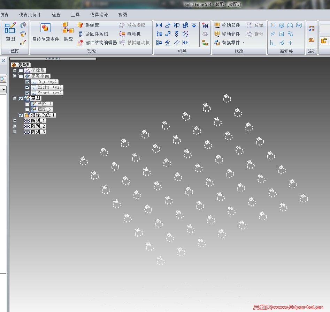Toggle the 草图 group visibility checkbox
Viewport: 330px width, 312px height.
click(21, 98)
